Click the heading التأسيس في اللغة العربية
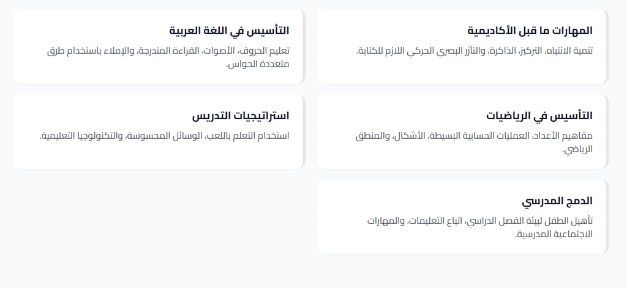This screenshot has width=627, height=288. (x=229, y=30)
